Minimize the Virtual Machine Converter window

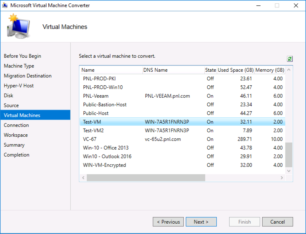[259, 5]
